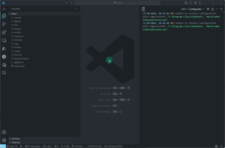Expand the Images folder
225x148 pixels.
44,29
